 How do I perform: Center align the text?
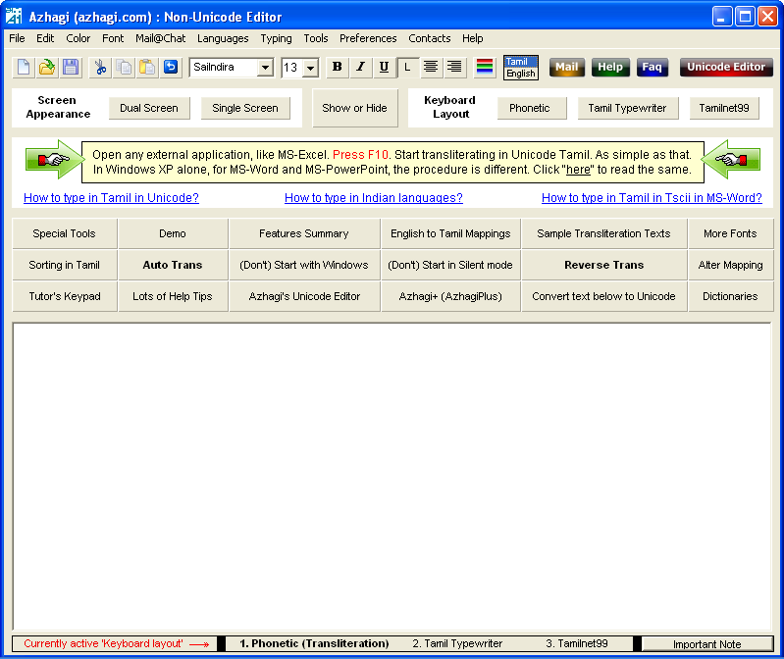[431, 67]
